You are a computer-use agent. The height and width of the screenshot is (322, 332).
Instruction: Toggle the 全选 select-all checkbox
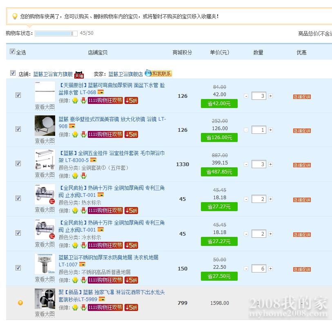(x=12, y=52)
